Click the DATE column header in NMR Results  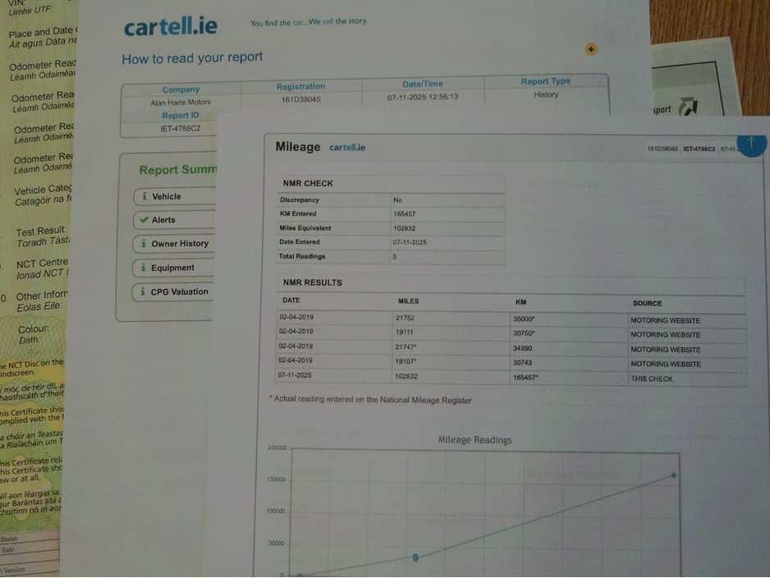(x=291, y=301)
